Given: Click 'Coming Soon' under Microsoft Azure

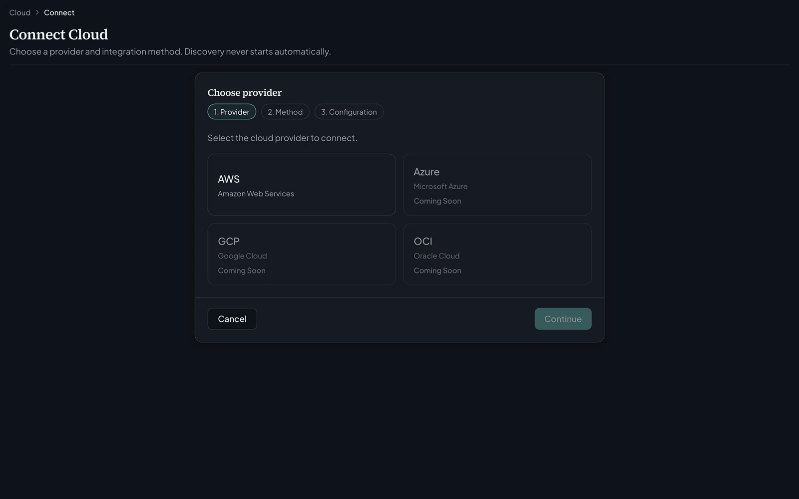Looking at the screenshot, I should pyautogui.click(x=437, y=201).
